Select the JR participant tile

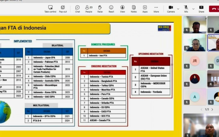(195, 61)
